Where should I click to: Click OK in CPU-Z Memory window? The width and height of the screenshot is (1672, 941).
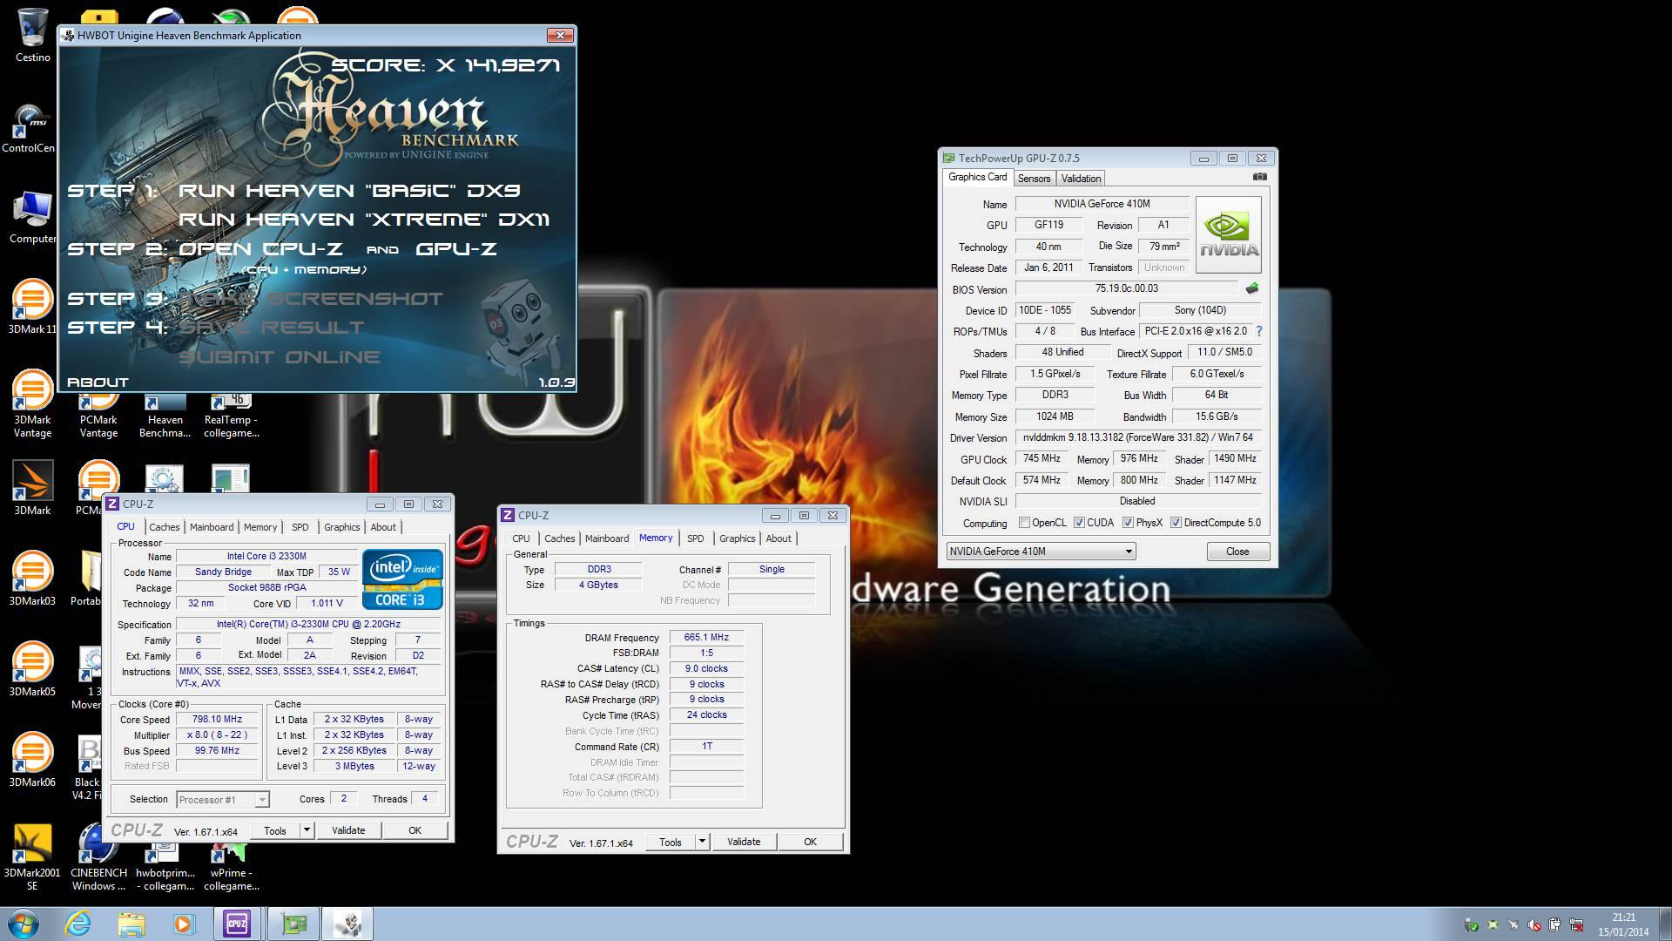coord(810,842)
